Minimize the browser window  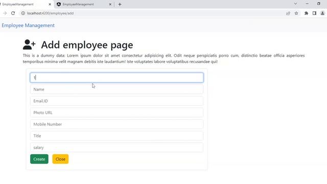[307, 4]
